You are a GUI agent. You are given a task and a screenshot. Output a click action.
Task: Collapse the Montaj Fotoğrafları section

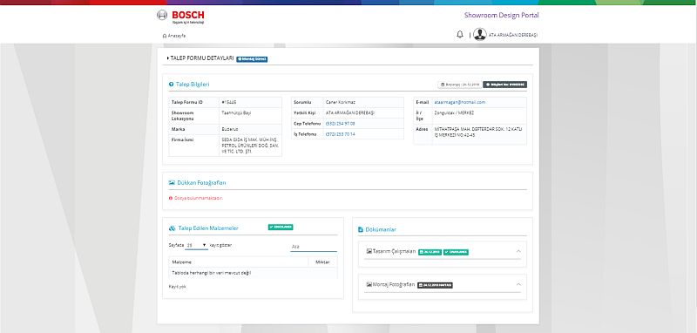tap(518, 284)
